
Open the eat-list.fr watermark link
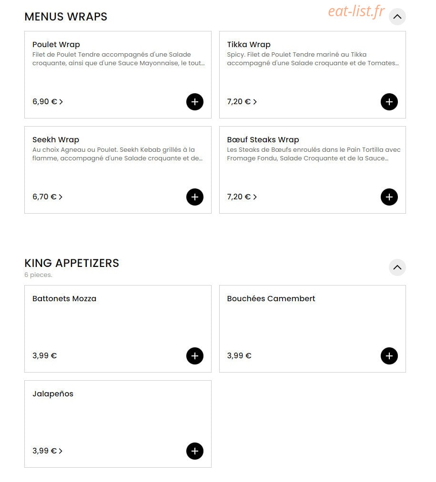[356, 11]
